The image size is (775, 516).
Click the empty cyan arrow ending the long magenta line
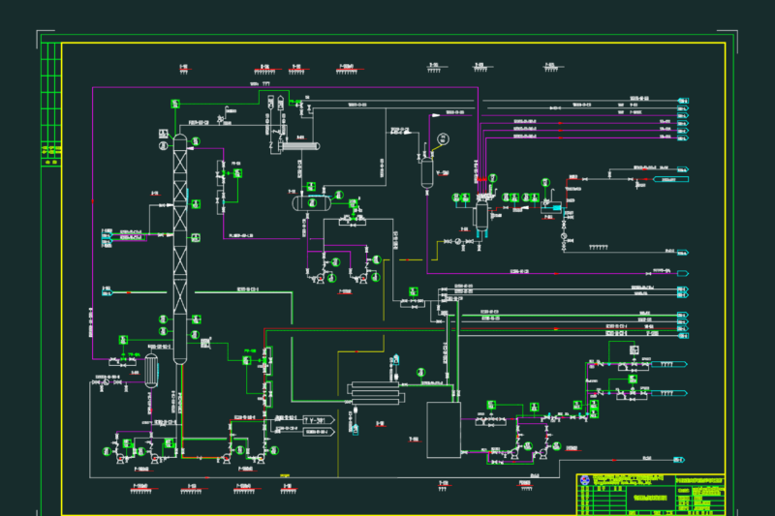[x=683, y=273]
